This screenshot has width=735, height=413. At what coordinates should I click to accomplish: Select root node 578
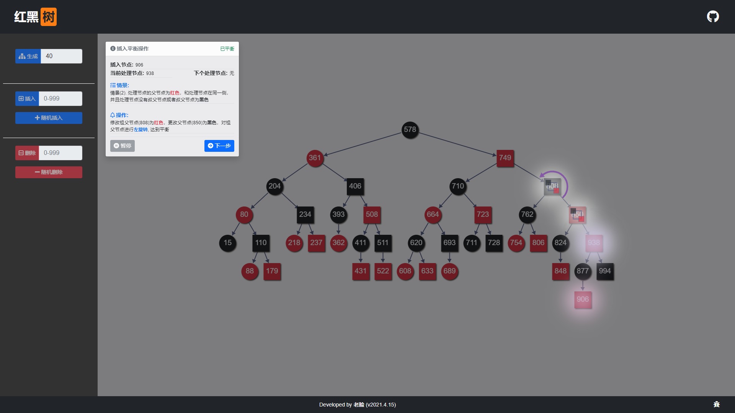coord(410,130)
